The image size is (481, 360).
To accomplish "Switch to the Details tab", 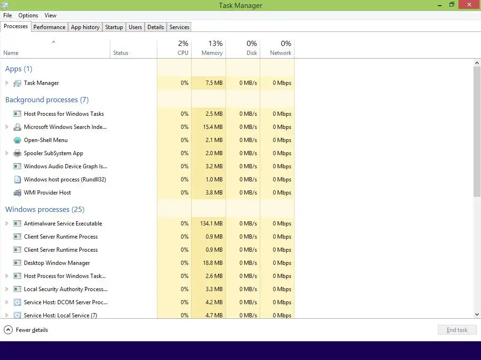I will pos(155,27).
